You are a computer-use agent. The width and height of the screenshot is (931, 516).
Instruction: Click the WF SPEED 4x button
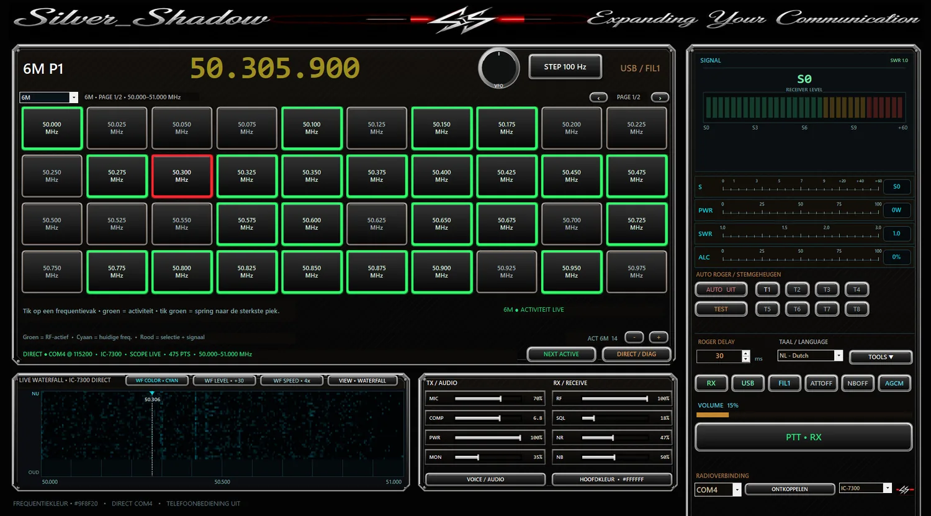click(292, 381)
